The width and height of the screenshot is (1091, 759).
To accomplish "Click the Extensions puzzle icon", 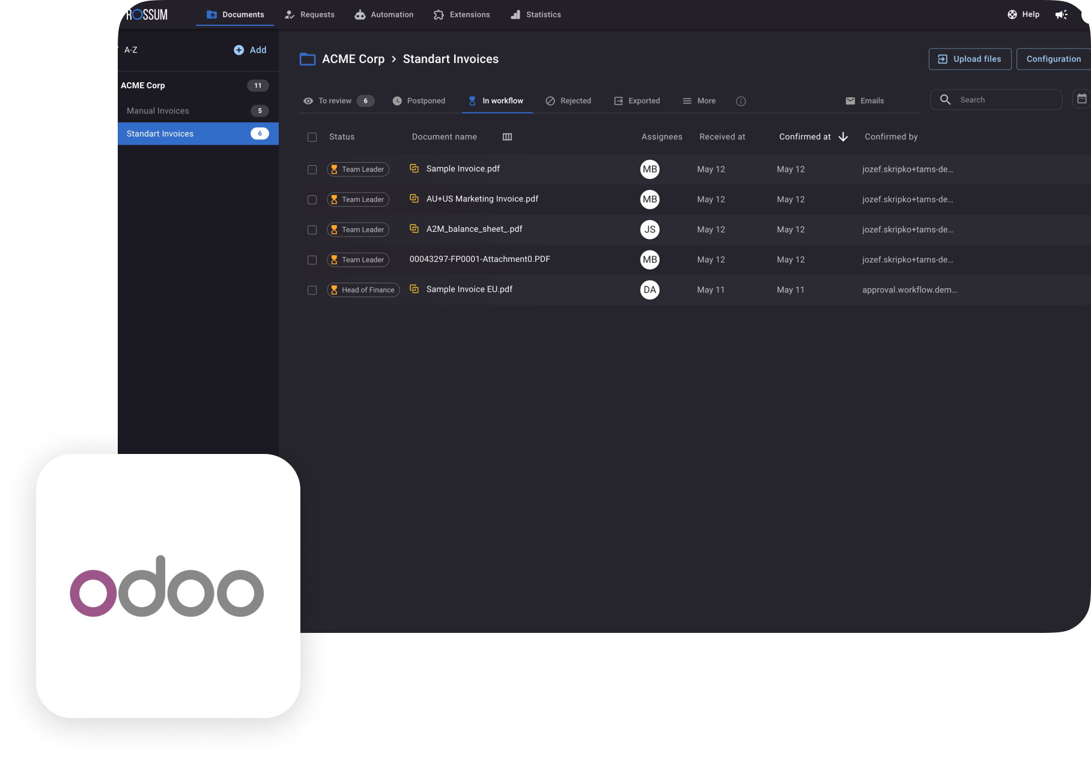I will tap(439, 14).
